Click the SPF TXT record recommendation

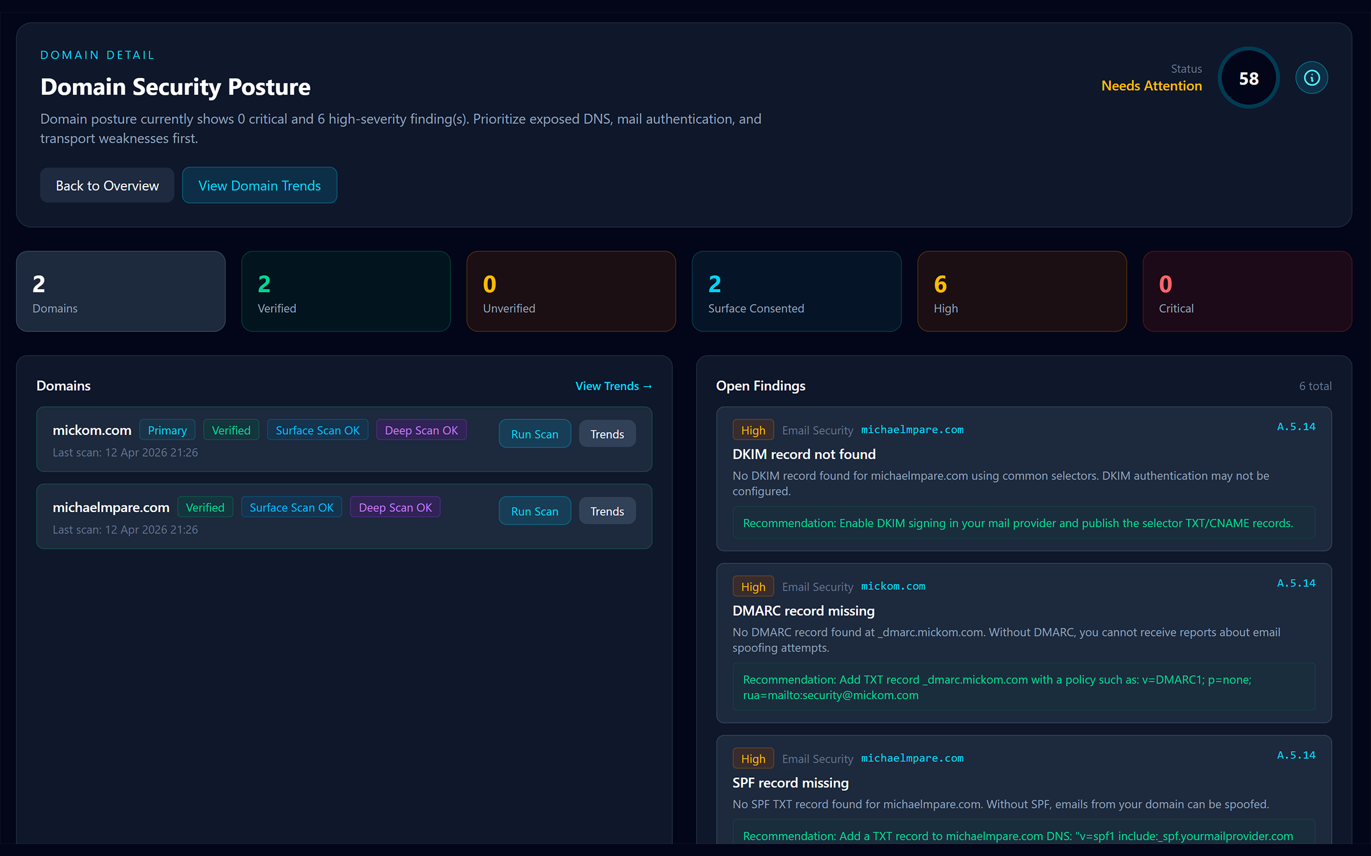pyautogui.click(x=1024, y=833)
